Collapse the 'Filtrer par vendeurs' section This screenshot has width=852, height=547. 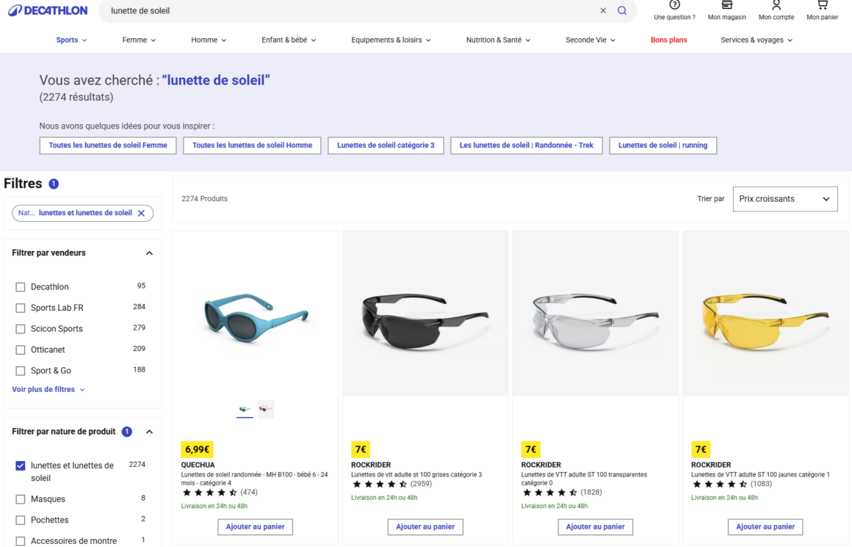coord(149,253)
